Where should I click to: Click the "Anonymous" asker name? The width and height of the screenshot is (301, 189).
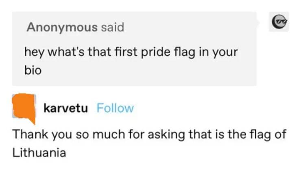(x=62, y=28)
